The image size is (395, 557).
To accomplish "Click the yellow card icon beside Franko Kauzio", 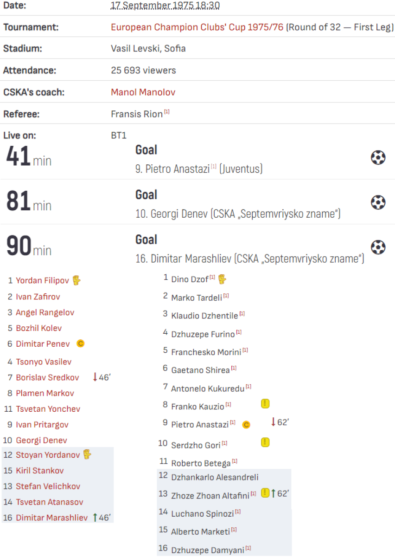I will click(265, 404).
